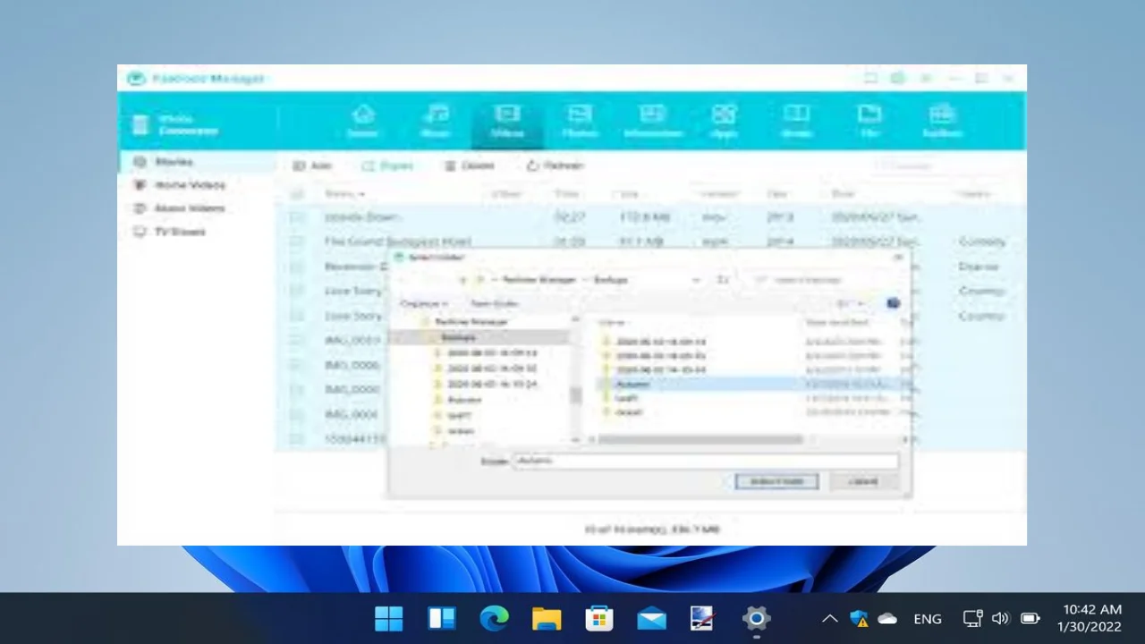
Task: Toggle checkbox for Upside Down row
Action: pos(297,217)
